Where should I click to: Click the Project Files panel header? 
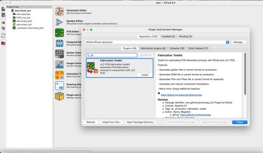pyautogui.click(x=29, y=7)
